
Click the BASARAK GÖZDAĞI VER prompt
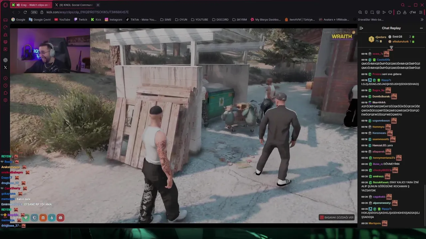point(336,217)
